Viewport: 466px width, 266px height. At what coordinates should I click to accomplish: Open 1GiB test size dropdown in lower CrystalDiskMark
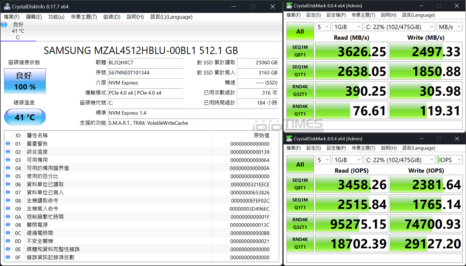pos(347,160)
